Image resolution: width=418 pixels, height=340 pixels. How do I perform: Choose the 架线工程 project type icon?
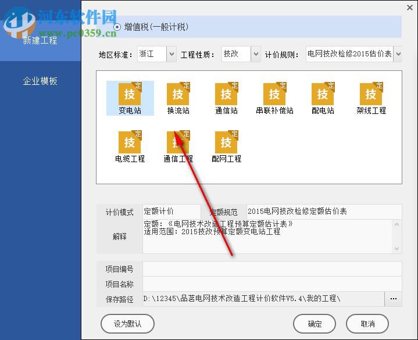coord(371,98)
